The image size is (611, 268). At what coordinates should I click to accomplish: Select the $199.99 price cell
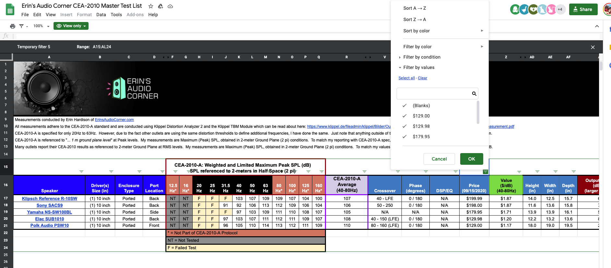point(474,198)
